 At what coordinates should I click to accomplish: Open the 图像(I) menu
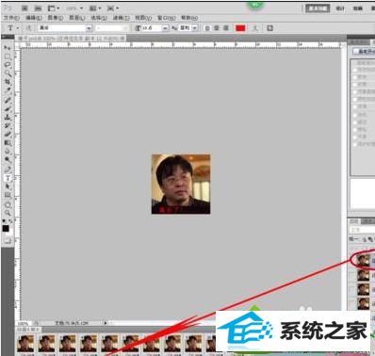[x=56, y=18]
